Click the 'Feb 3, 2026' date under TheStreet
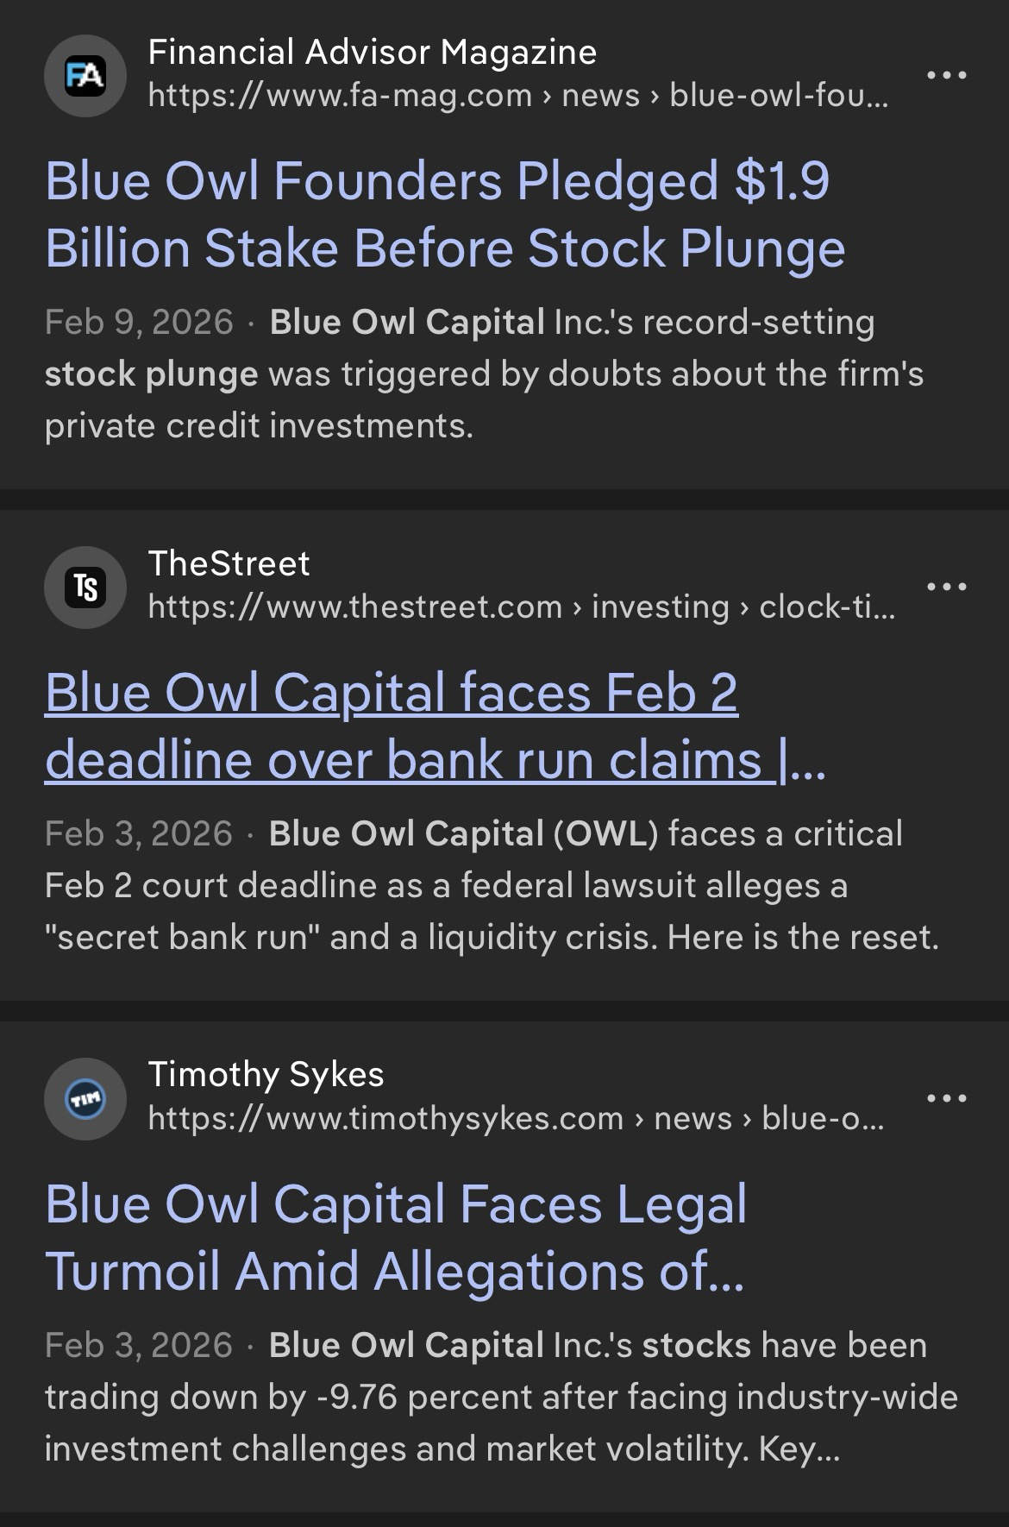 [x=139, y=834]
